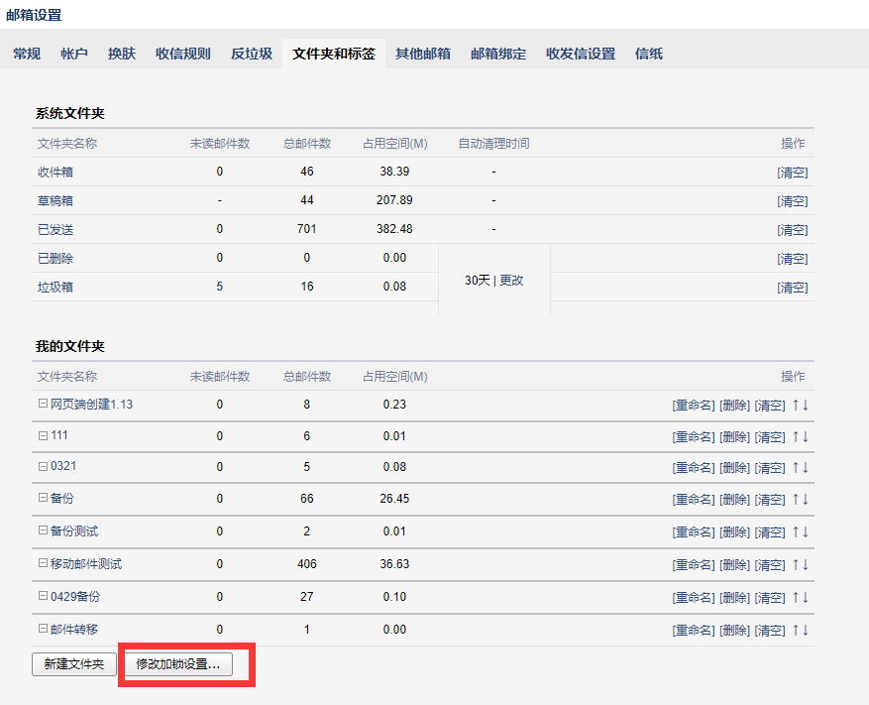
Task: Move 移动邮件测试 folder up with arrow
Action: tap(795, 564)
